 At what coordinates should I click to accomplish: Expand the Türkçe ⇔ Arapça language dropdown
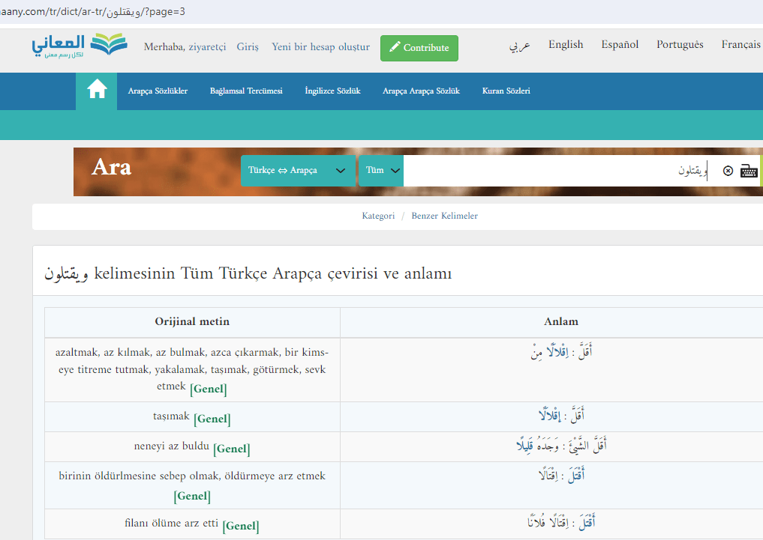tap(298, 171)
